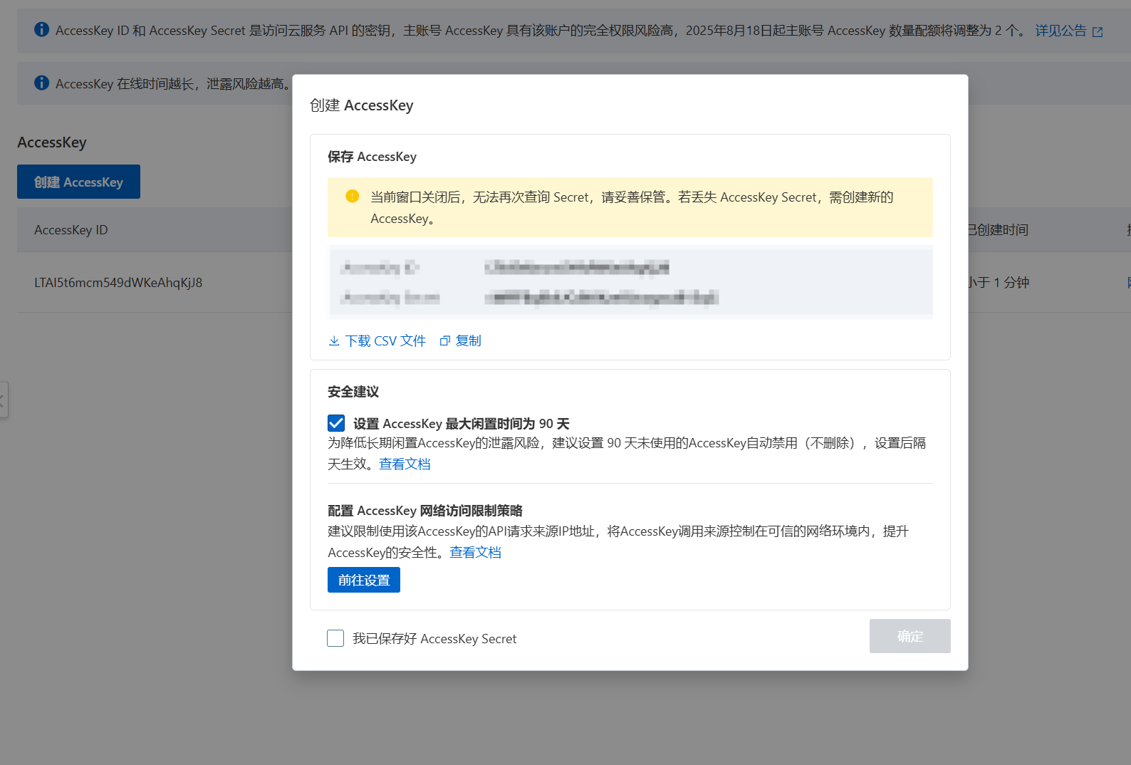The image size is (1131, 765).
Task: Open 查看文档 link under 网络访问限制策略
Action: 475,553
